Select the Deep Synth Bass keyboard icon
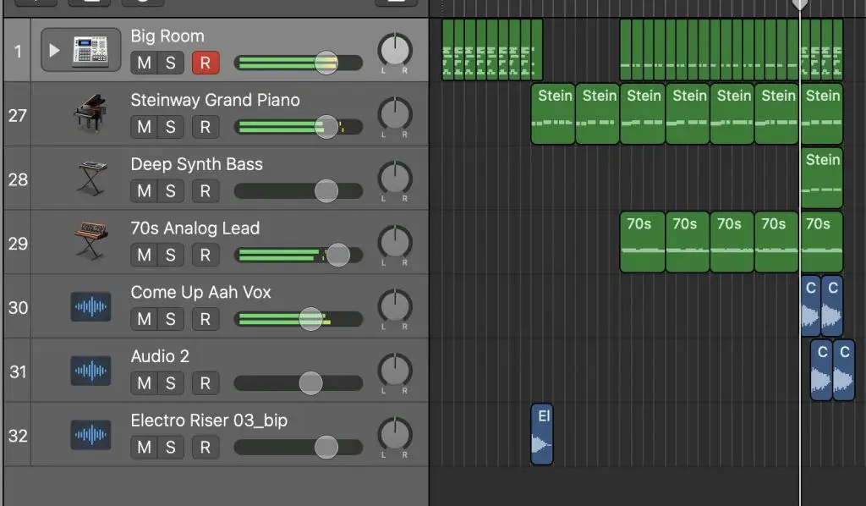The width and height of the screenshot is (866, 506). (x=91, y=178)
